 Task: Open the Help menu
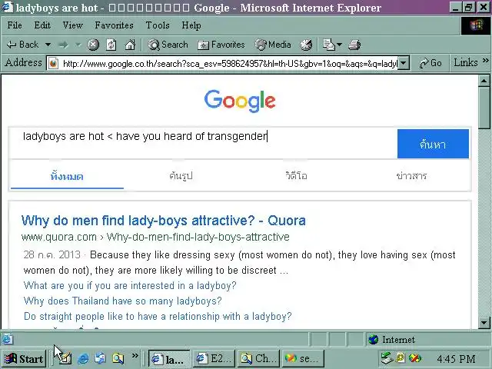coord(191,25)
